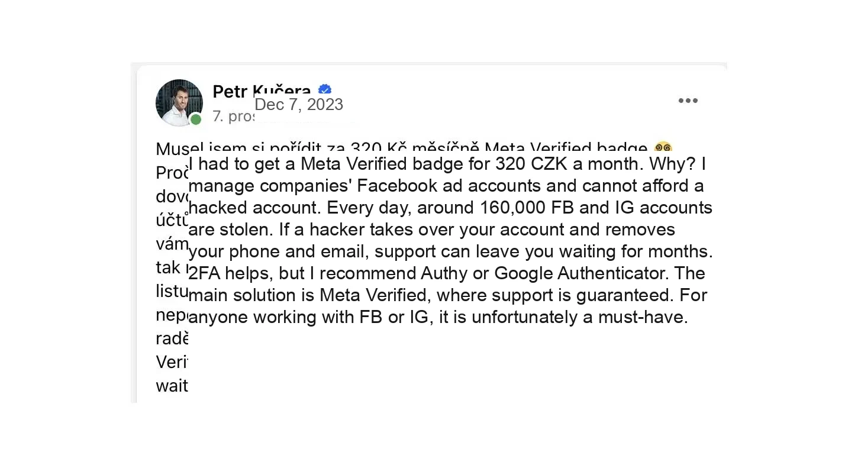Click the dizzy face emoji in the post
This screenshot has width=858, height=465.
(663, 147)
